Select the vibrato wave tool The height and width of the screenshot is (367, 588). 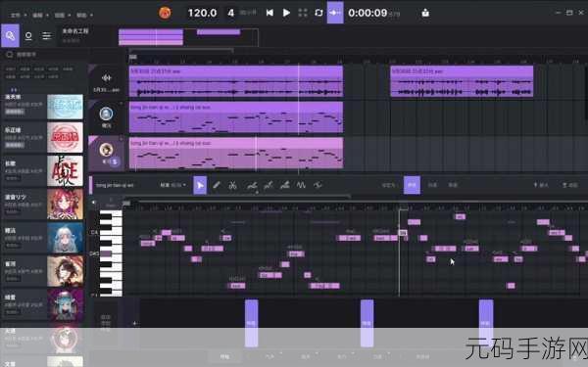click(x=301, y=185)
